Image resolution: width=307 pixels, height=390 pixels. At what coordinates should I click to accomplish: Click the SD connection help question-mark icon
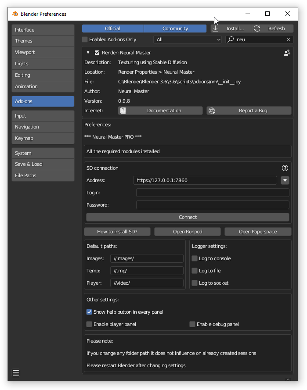[x=285, y=168]
